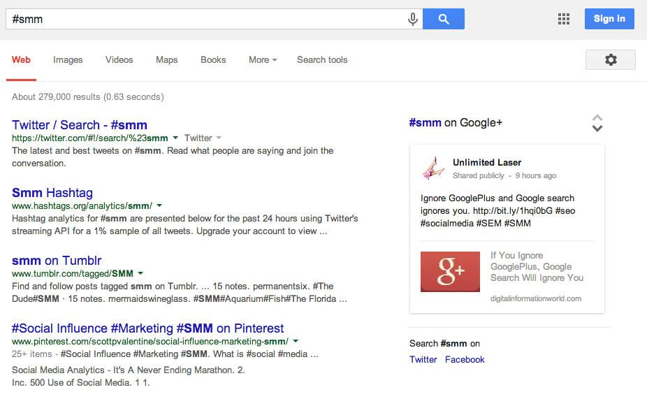Screen dimensions: 647x399
Task: Click the About 279,000 results text
Action: pyautogui.click(x=88, y=97)
